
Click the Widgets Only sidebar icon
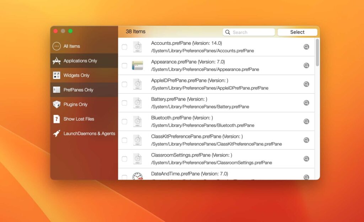[x=56, y=75]
